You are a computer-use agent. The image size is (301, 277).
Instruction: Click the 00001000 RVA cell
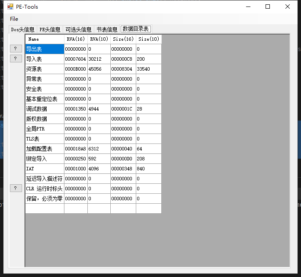tap(76, 169)
